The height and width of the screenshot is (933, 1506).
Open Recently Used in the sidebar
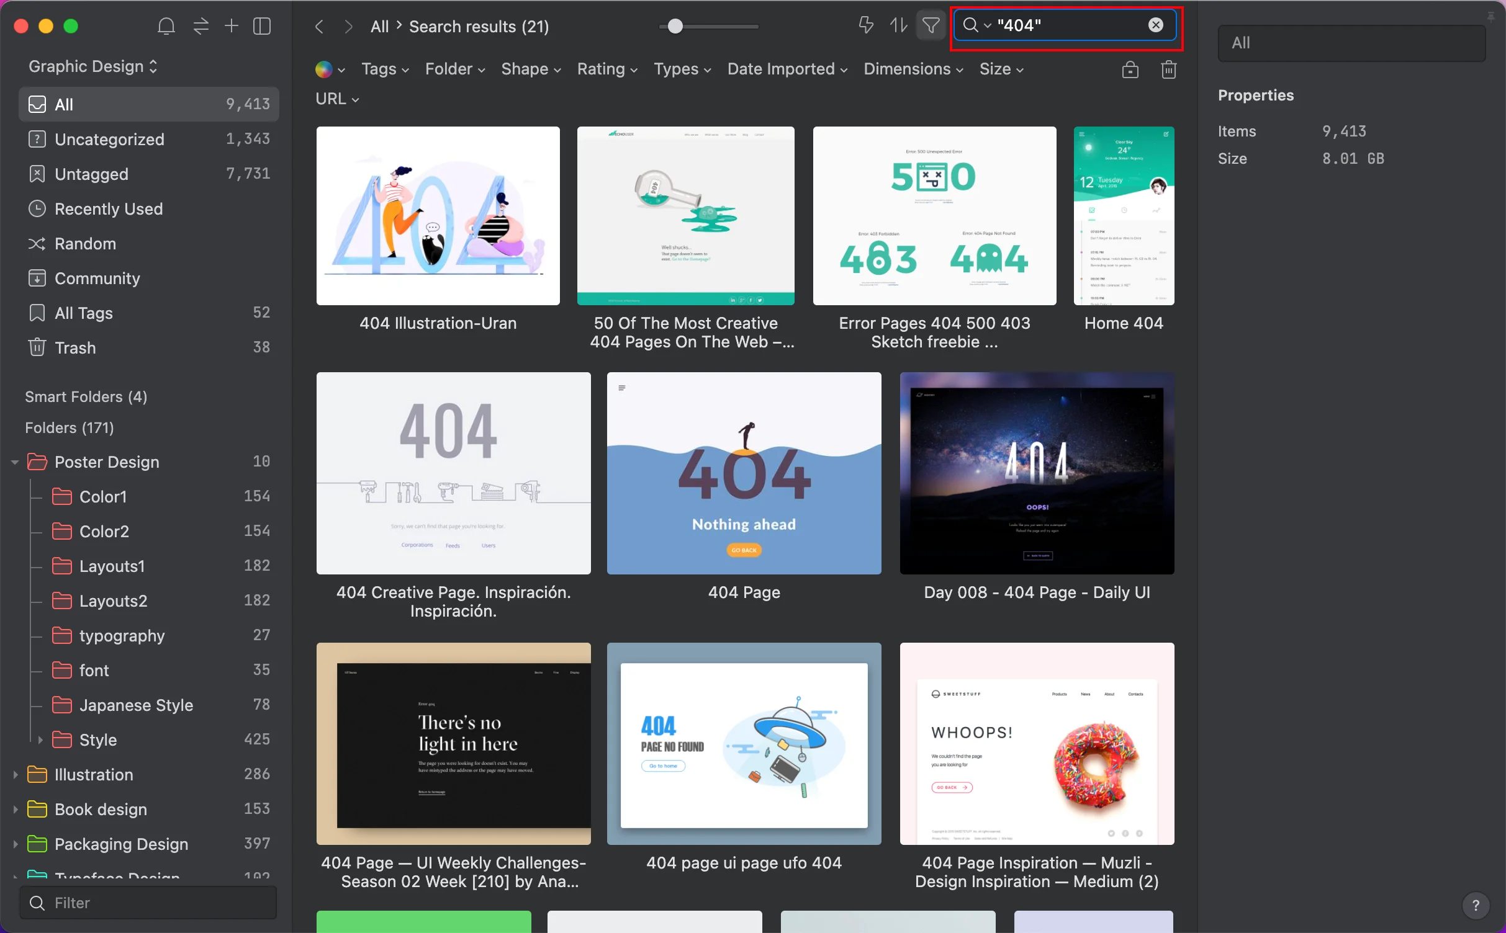pos(149,208)
